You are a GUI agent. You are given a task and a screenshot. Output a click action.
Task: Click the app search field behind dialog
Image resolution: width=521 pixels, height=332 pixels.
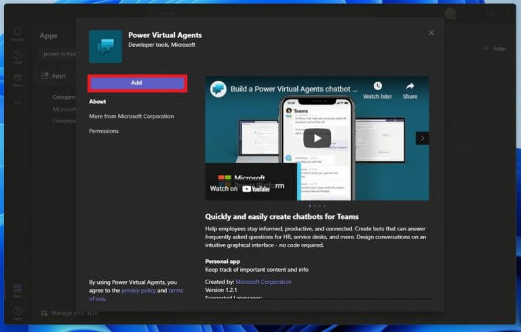(57, 54)
